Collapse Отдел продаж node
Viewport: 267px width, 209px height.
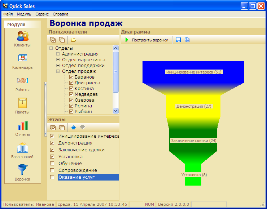click(58, 71)
